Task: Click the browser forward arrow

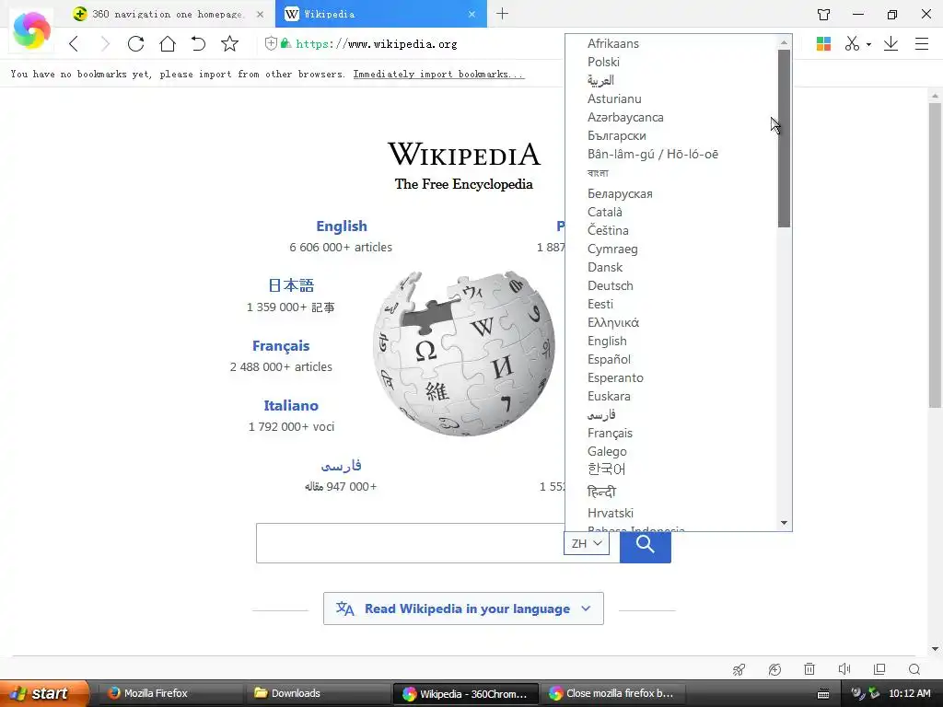Action: [x=105, y=44]
